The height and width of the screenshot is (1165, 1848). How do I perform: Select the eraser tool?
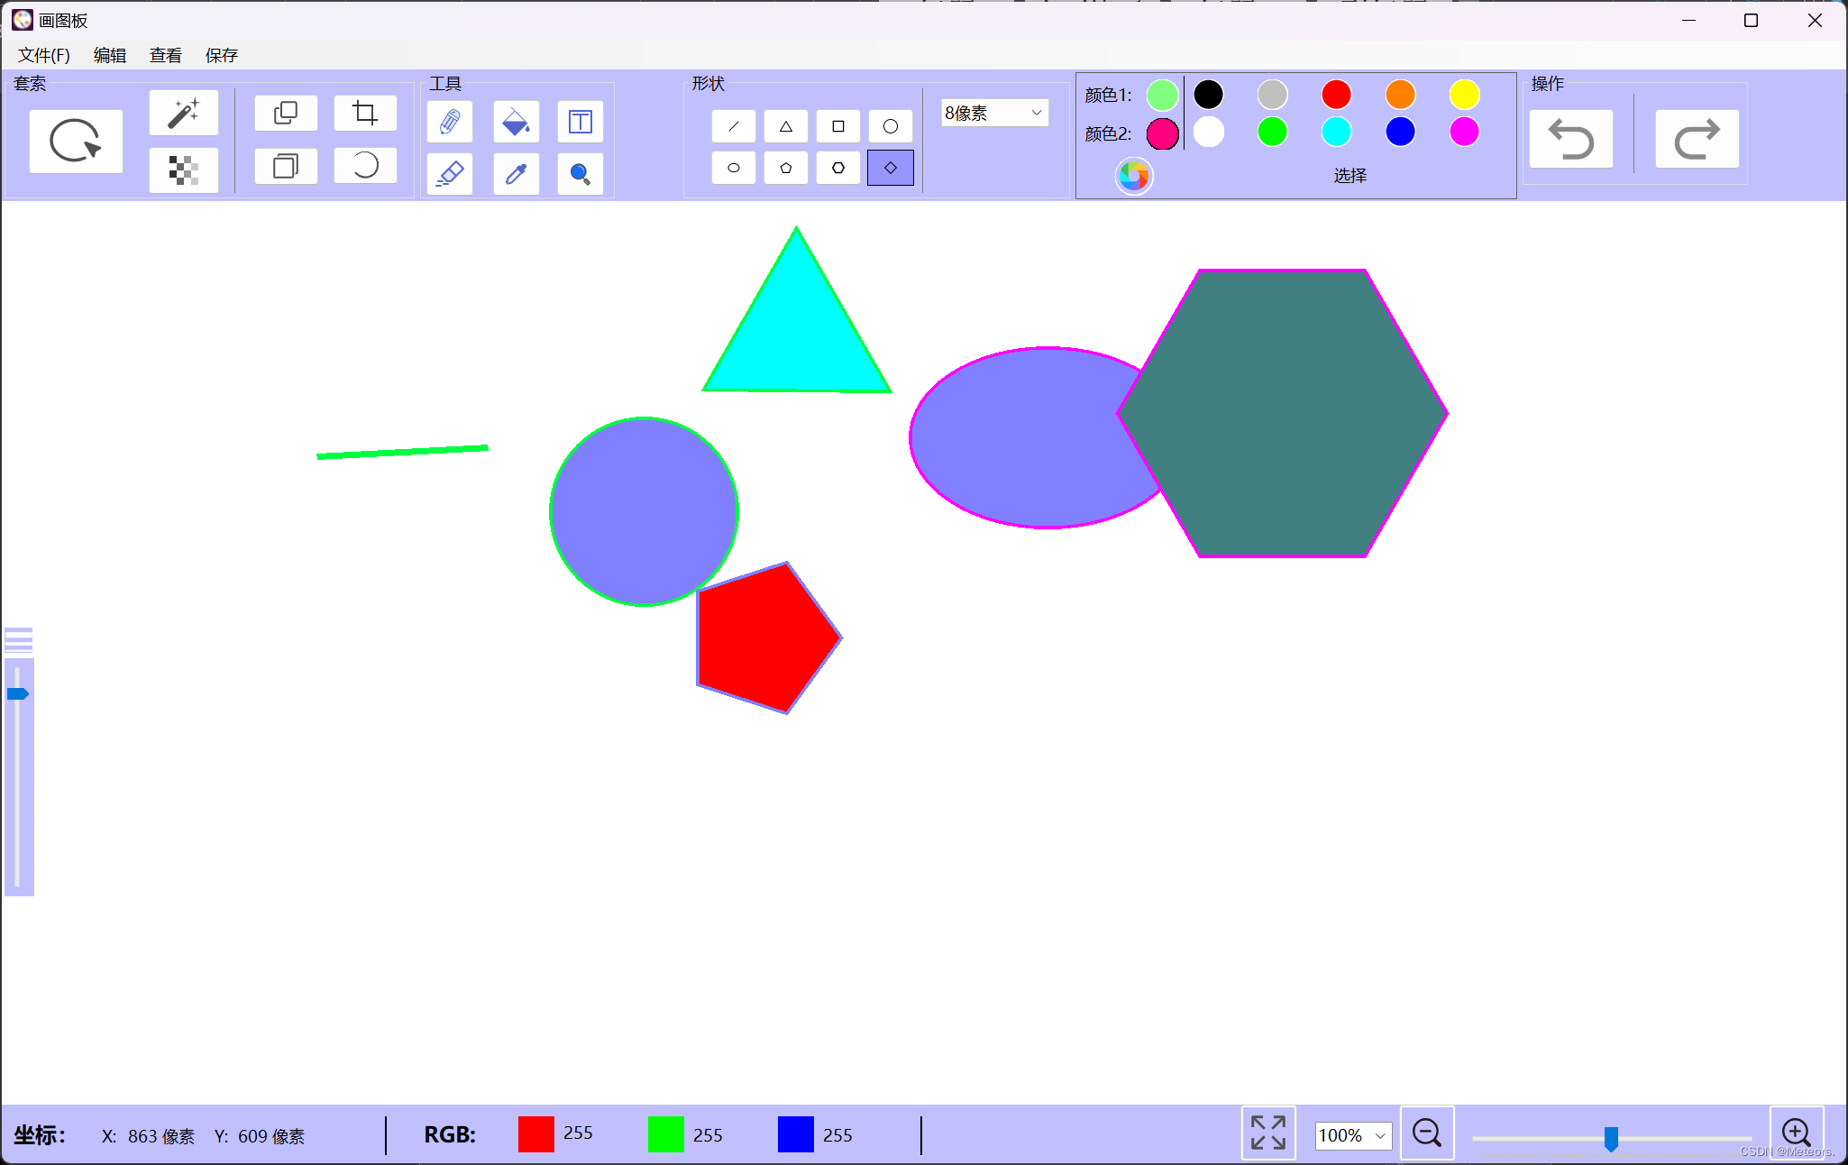coord(450,173)
